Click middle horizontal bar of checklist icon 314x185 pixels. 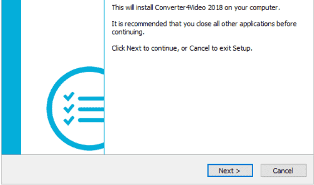[x=91, y=109]
